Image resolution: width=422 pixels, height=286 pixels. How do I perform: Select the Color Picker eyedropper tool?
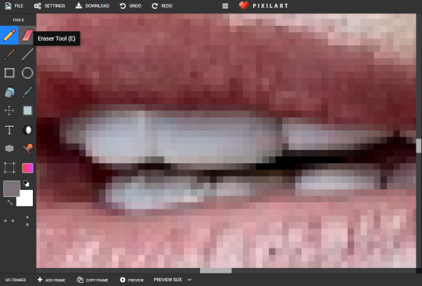[x=27, y=92]
